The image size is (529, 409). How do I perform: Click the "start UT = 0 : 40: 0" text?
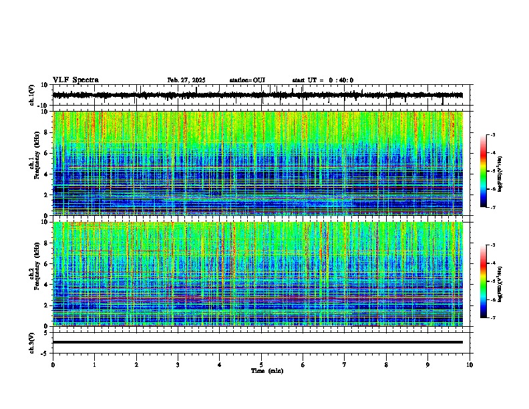(323, 80)
